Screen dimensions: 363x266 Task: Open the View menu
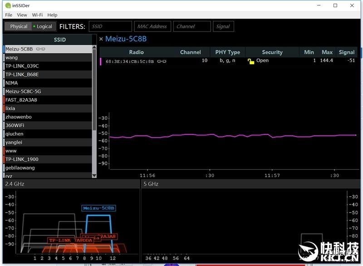[22, 15]
